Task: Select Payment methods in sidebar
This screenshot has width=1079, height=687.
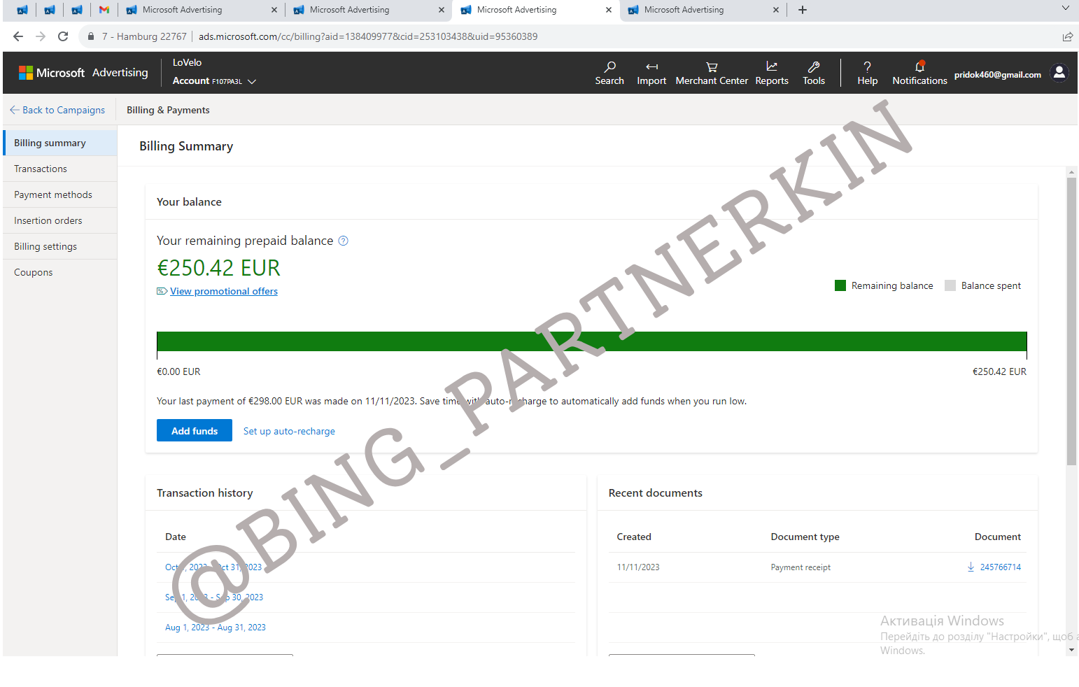Action: coord(53,194)
